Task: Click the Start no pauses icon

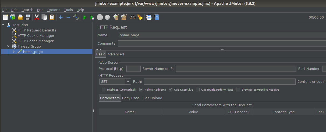Action: 92,17
